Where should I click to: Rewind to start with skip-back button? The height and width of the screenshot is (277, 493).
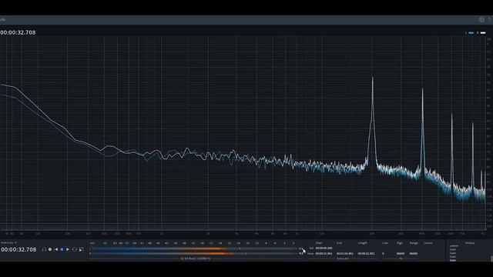[56, 249]
